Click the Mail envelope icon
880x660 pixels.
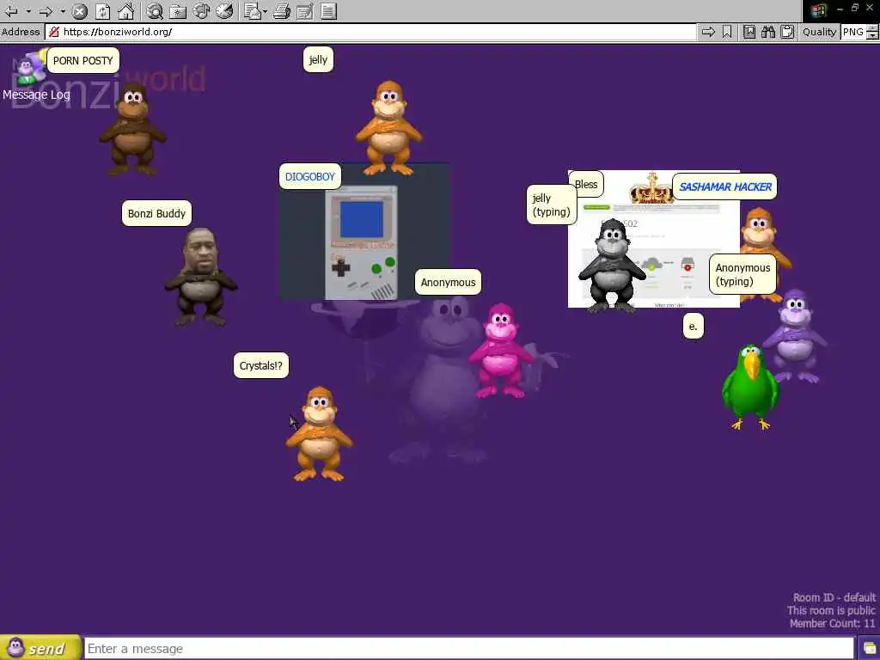[x=253, y=10]
